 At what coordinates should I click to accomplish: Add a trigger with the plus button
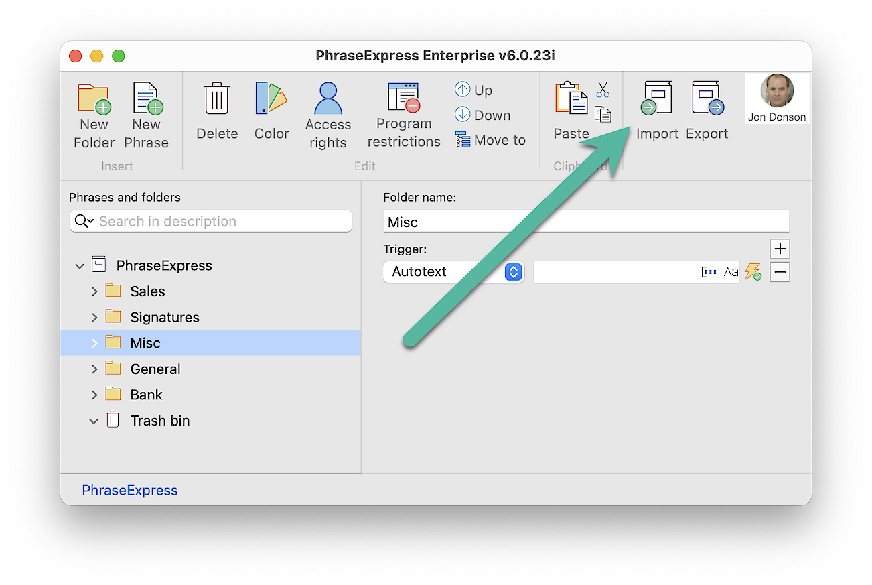780,249
